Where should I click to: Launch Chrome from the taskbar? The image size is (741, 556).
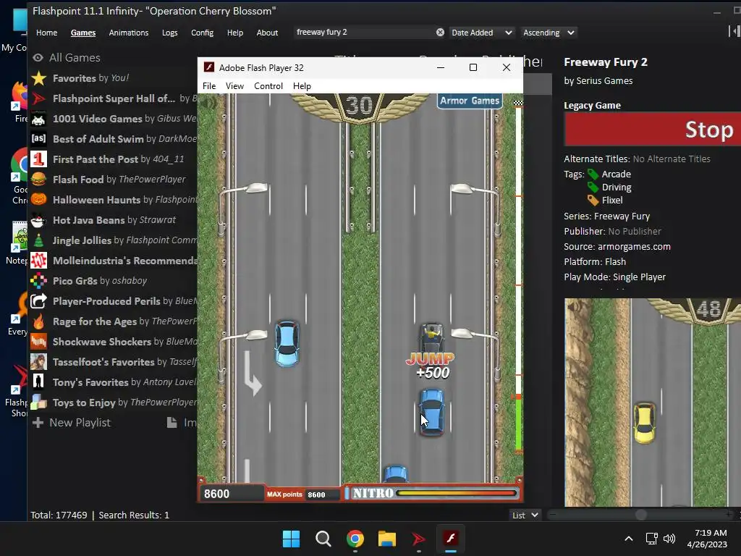(355, 539)
